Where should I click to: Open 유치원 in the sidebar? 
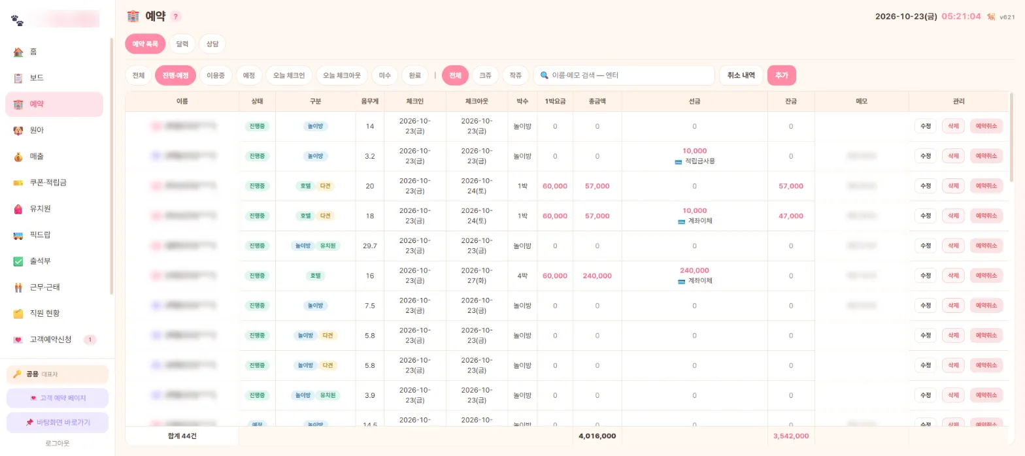click(54, 208)
